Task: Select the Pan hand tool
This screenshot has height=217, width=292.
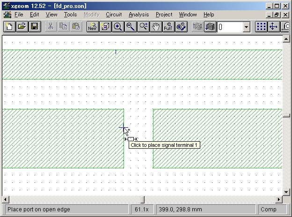Action: click(x=156, y=27)
